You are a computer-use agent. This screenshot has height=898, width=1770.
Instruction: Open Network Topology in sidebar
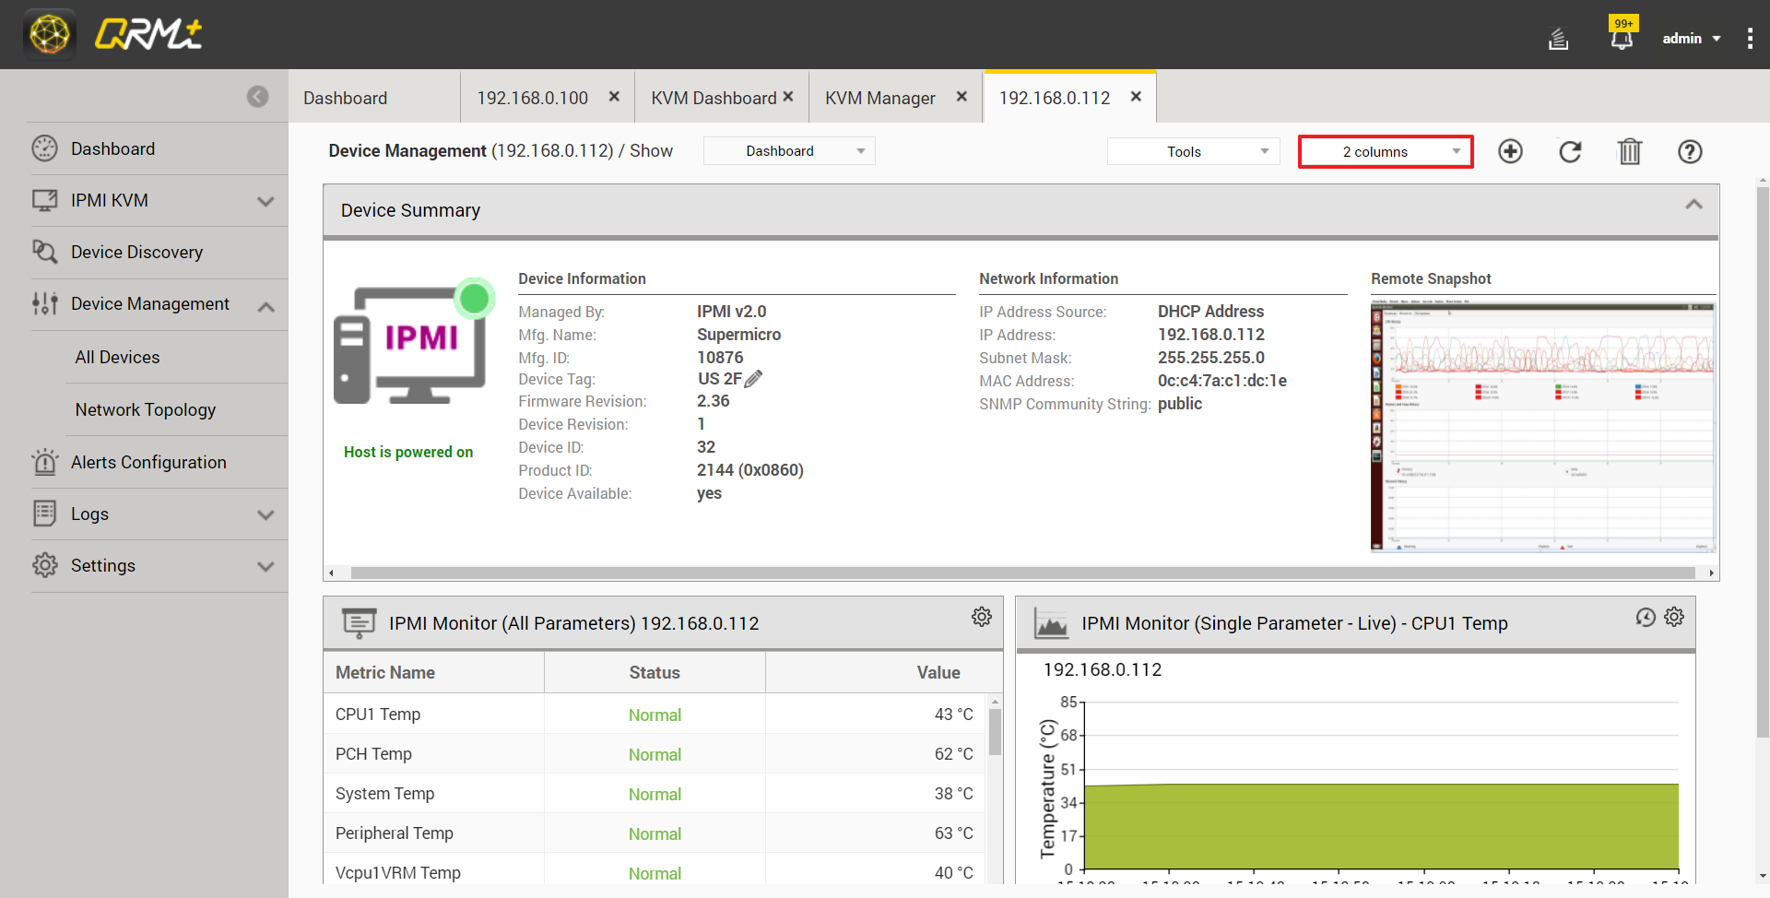pyautogui.click(x=146, y=409)
